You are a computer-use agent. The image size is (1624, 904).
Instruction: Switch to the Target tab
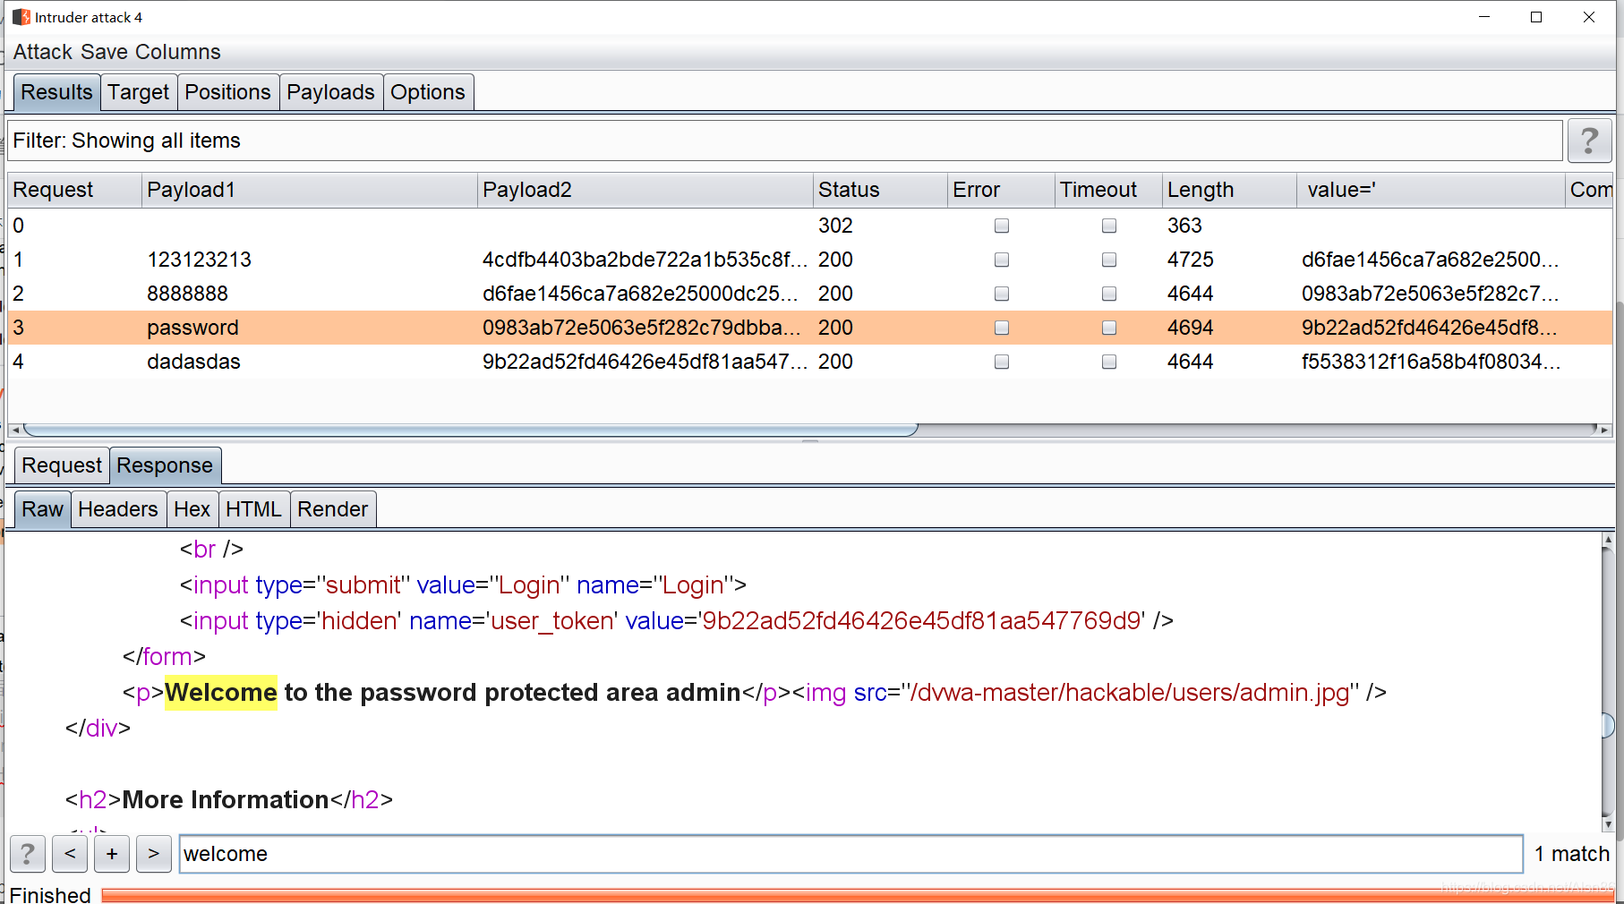point(139,92)
